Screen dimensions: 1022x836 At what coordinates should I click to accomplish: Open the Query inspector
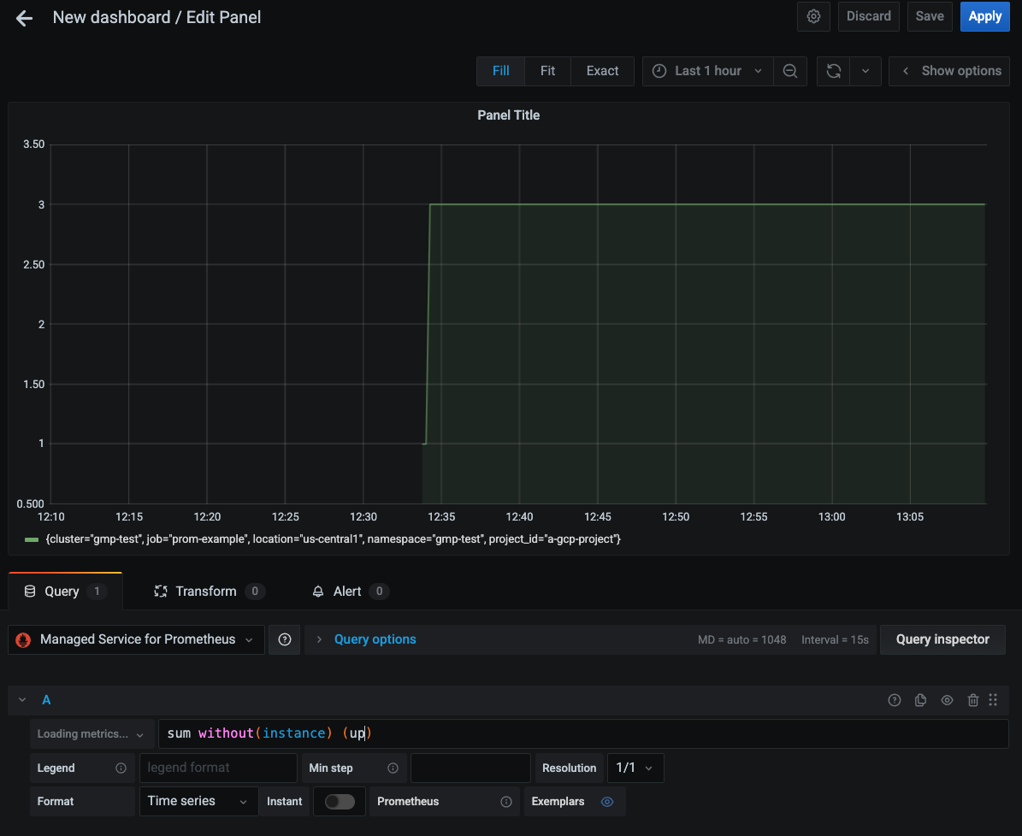click(x=942, y=639)
